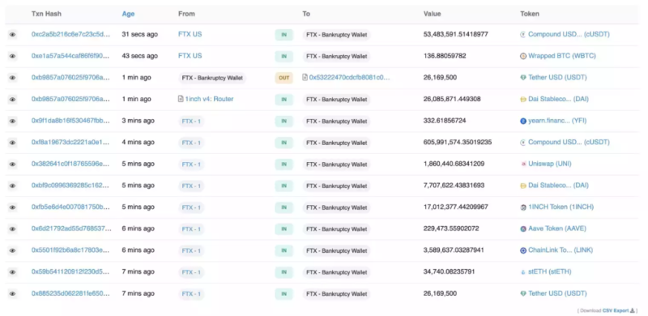Click eye icon for 0x5501f92b6a8c17803e row
Viewport: 648px width, 316px height.
click(x=12, y=250)
